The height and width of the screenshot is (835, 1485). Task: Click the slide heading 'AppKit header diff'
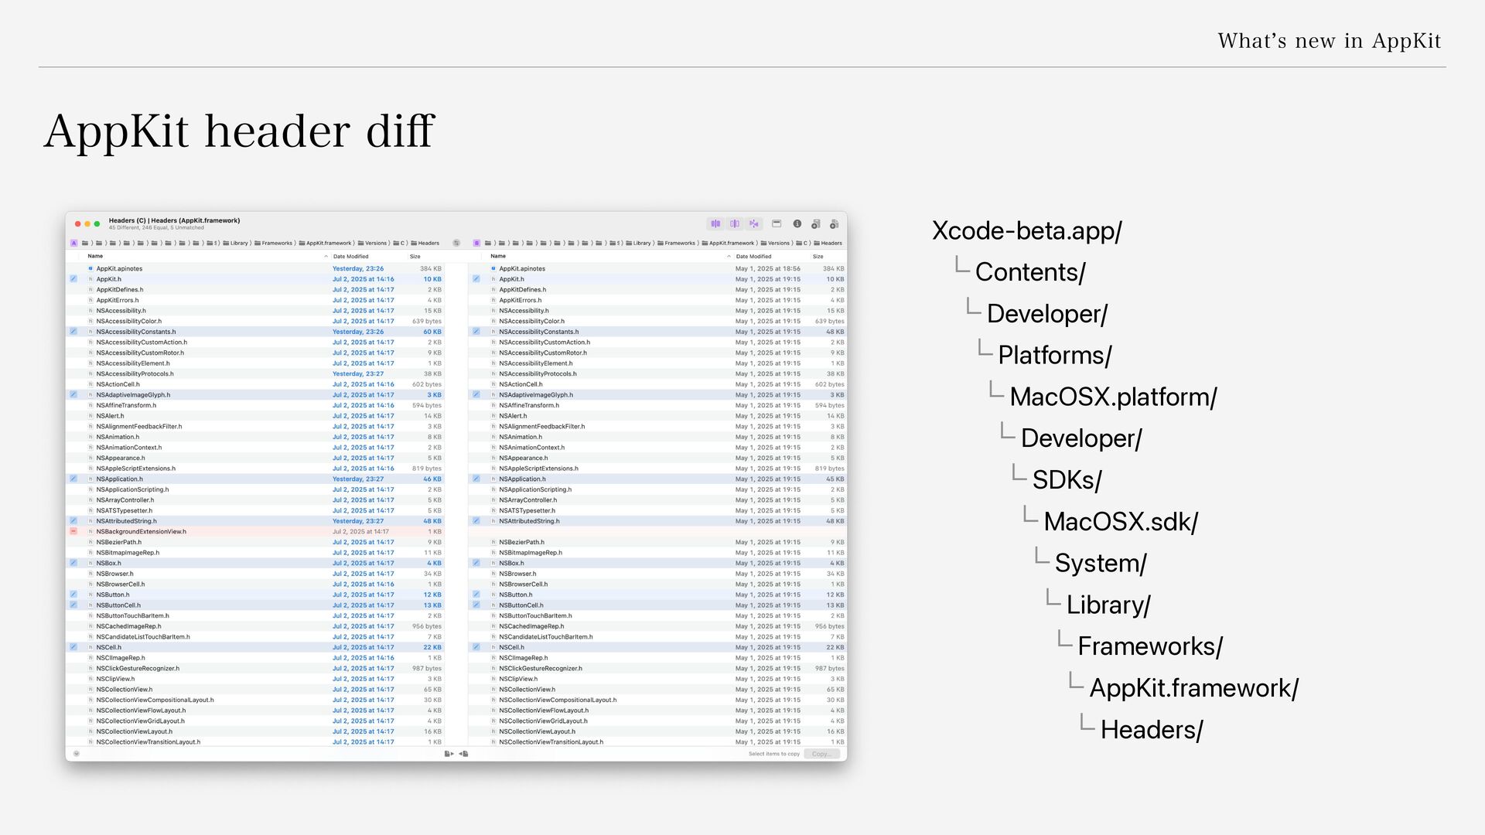pyautogui.click(x=239, y=131)
